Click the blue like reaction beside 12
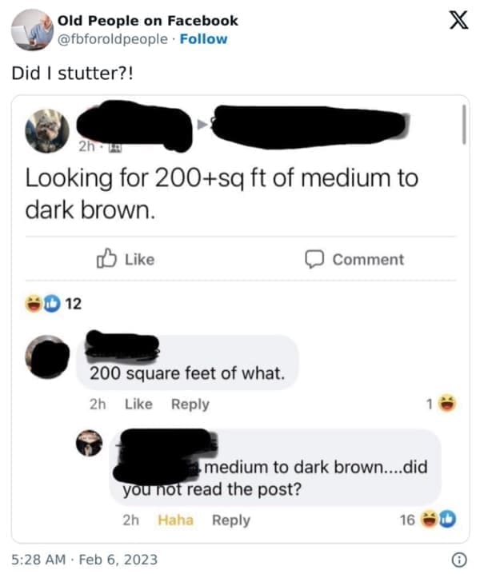 [x=52, y=304]
